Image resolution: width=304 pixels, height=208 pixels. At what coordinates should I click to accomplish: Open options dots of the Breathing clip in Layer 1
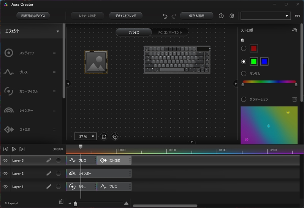(x=130, y=187)
